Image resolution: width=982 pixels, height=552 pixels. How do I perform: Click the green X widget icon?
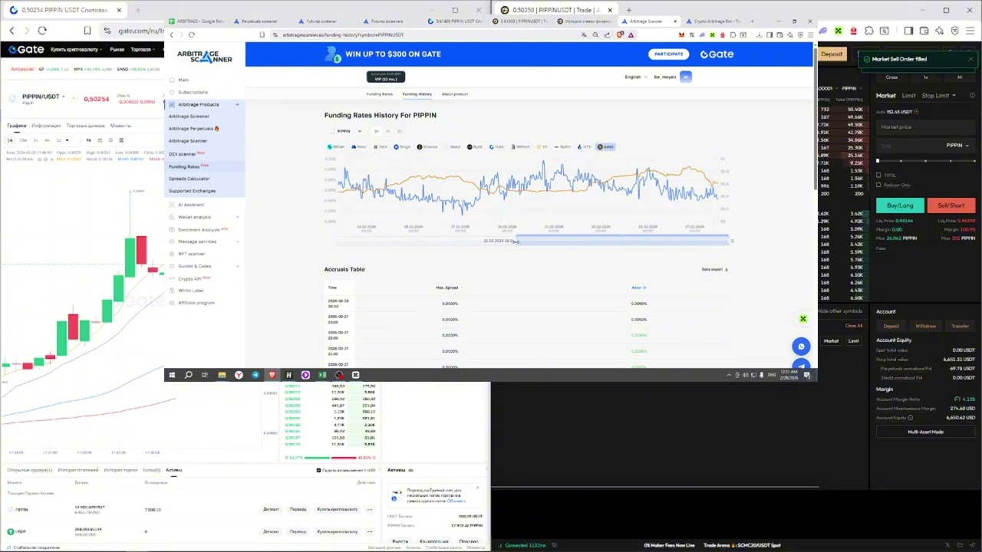click(x=802, y=319)
